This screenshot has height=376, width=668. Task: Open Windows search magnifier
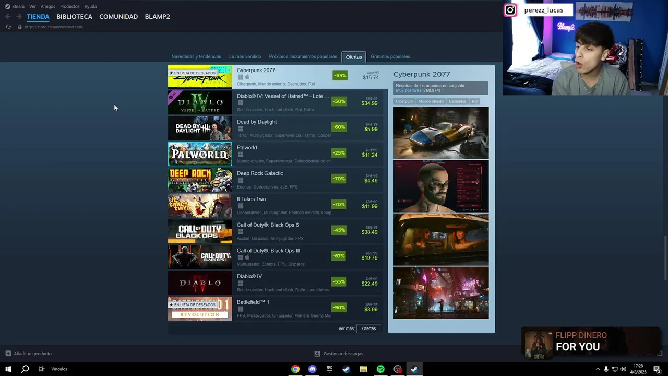click(25, 369)
